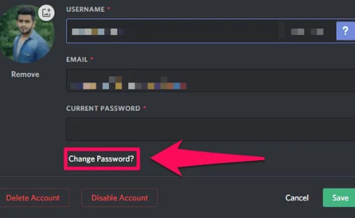The image size is (355, 218).
Task: Open the username help question mark button
Action: pyautogui.click(x=346, y=31)
